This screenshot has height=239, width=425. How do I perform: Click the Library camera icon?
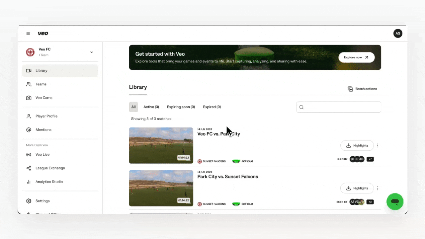pyautogui.click(x=29, y=71)
